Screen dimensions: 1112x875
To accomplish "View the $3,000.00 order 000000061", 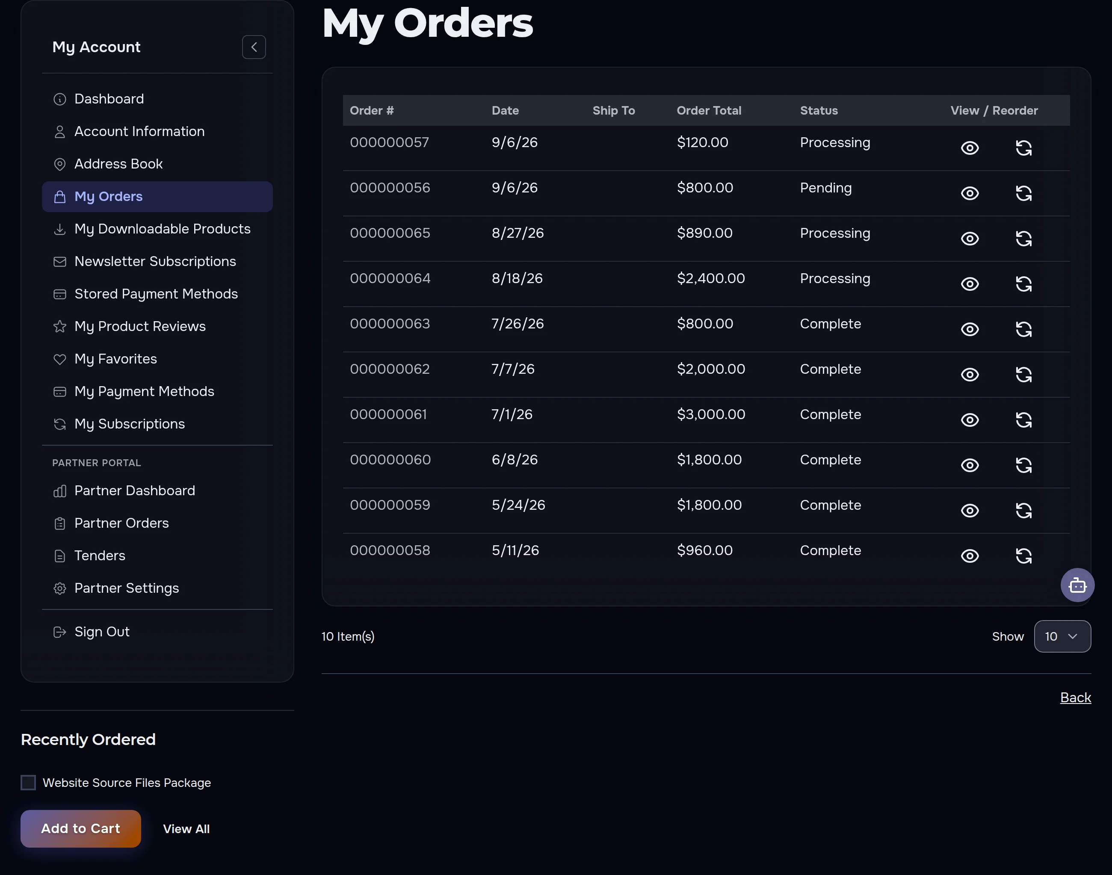I will [970, 420].
